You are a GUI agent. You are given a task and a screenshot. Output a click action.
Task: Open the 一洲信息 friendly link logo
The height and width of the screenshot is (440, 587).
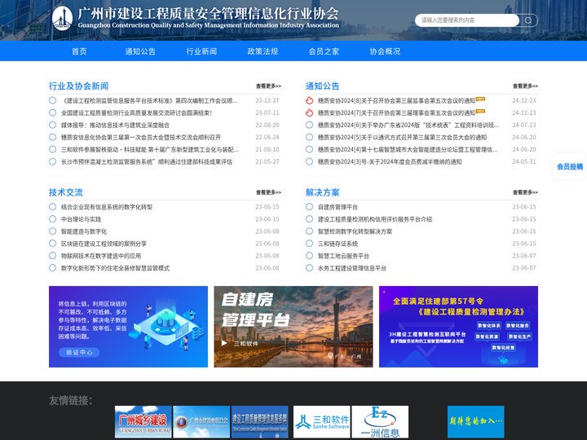(380, 422)
